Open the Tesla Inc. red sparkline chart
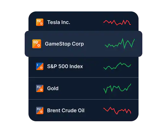The width and height of the screenshot is (167, 133). [x=117, y=23]
